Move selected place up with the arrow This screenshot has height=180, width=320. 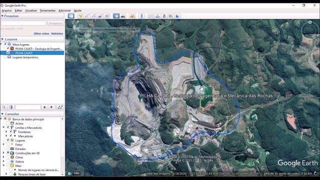[x=44, y=107]
